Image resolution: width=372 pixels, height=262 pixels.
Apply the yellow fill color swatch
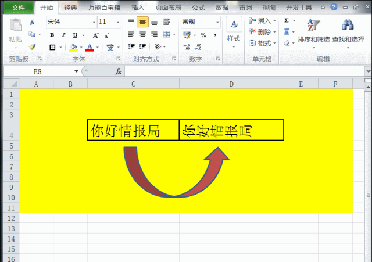point(73,47)
